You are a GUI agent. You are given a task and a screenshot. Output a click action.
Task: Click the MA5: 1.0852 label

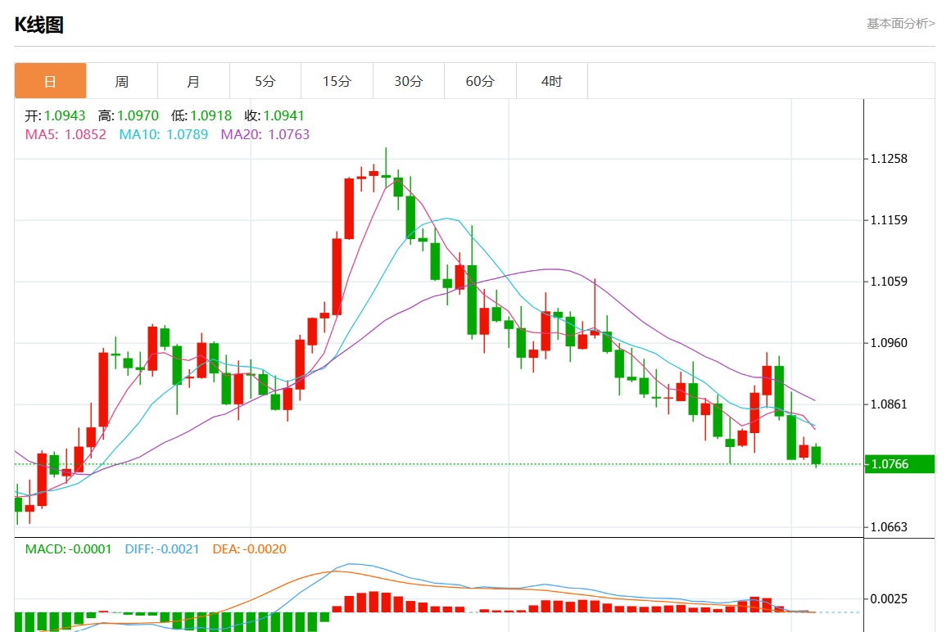66,134
